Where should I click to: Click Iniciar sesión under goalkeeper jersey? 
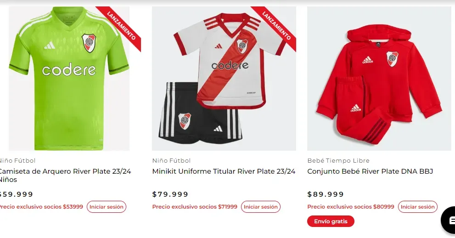click(x=106, y=207)
